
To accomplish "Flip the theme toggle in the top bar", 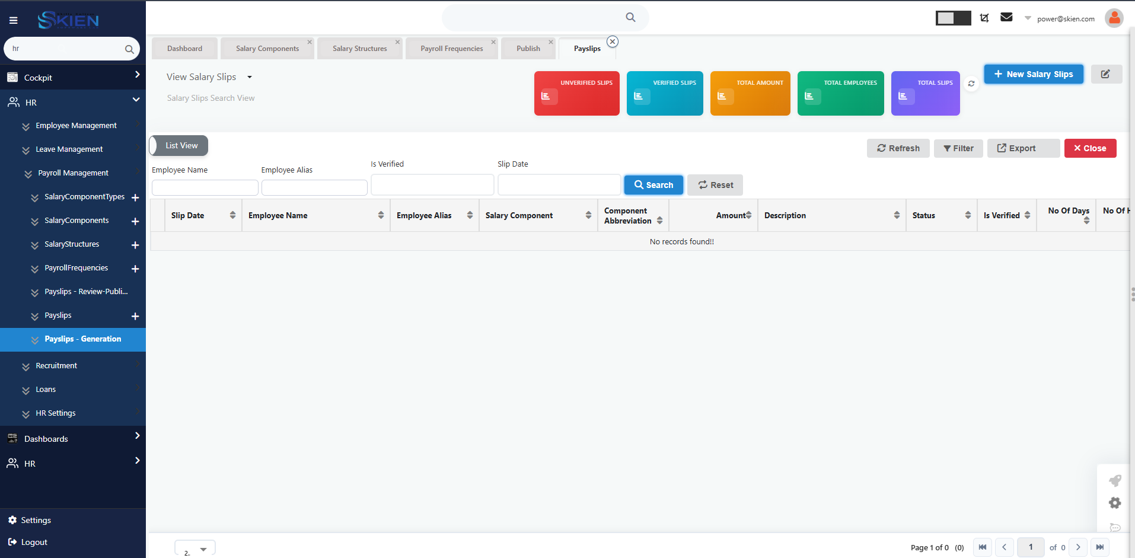I will [953, 18].
